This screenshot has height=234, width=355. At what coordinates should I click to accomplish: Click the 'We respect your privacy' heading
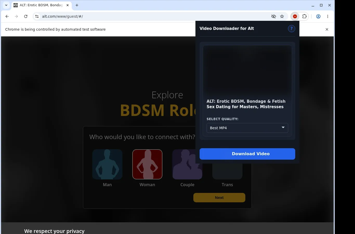(x=54, y=231)
